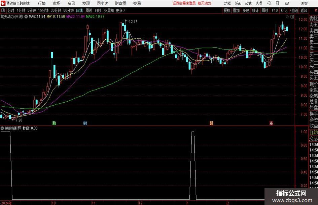Click the 航天动力(日线) chart title
Image resolution: width=318 pixels, height=205 pixels.
click(12, 16)
